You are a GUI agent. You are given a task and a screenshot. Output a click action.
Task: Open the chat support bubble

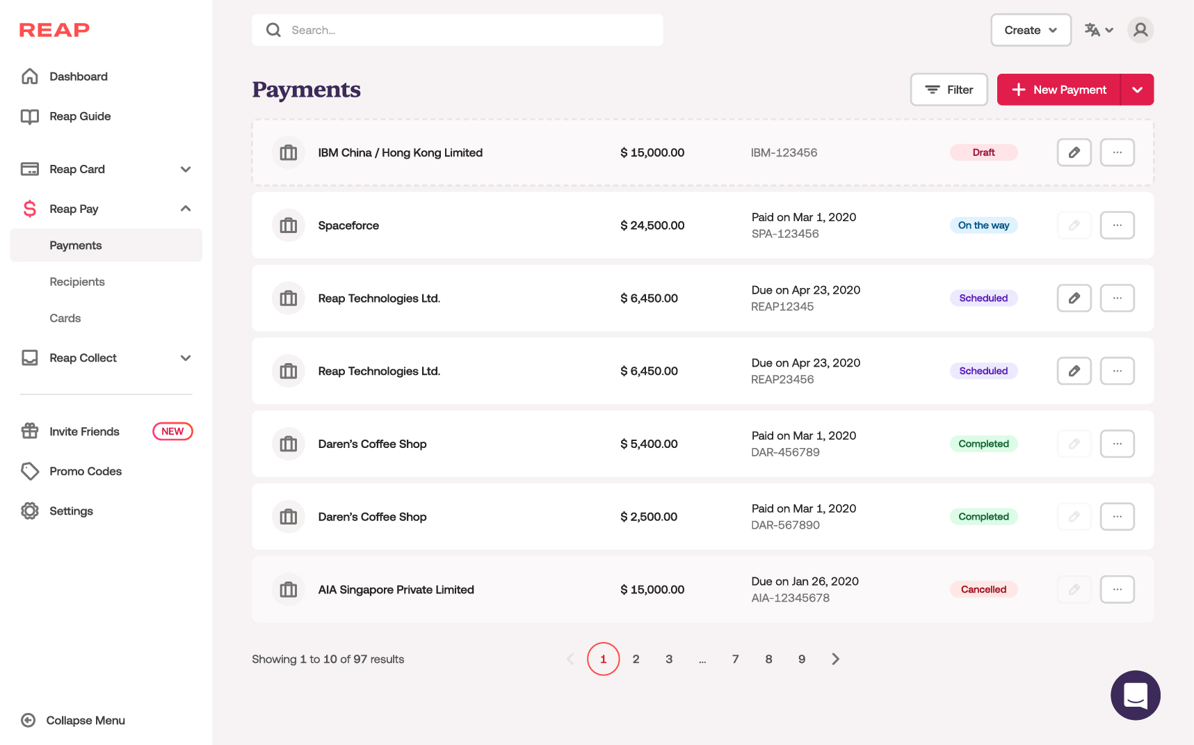[1136, 696]
